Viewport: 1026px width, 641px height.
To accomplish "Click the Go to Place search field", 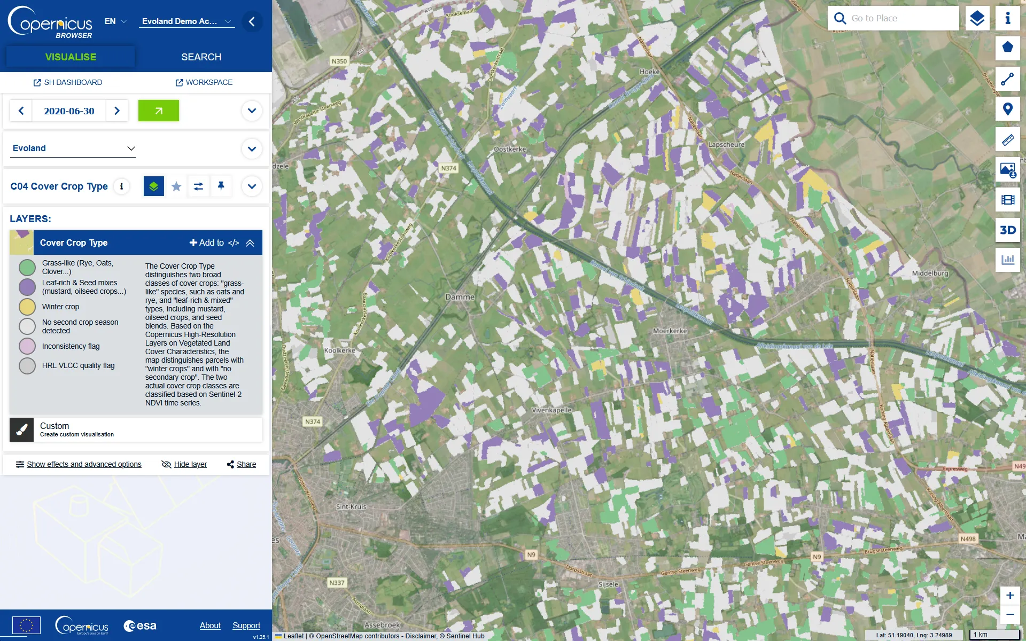I will (x=902, y=19).
